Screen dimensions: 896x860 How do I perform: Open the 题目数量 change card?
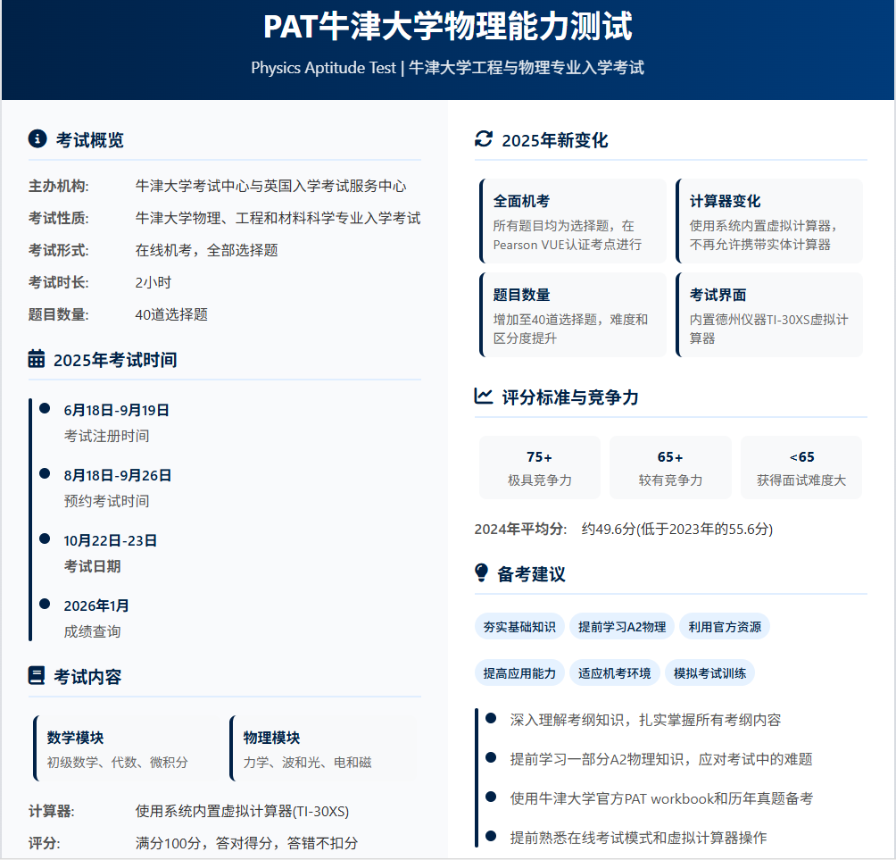(x=573, y=314)
